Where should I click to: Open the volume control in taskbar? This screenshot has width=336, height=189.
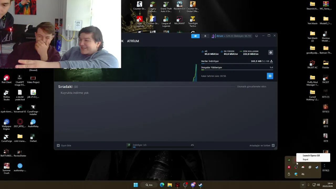click(x=318, y=185)
